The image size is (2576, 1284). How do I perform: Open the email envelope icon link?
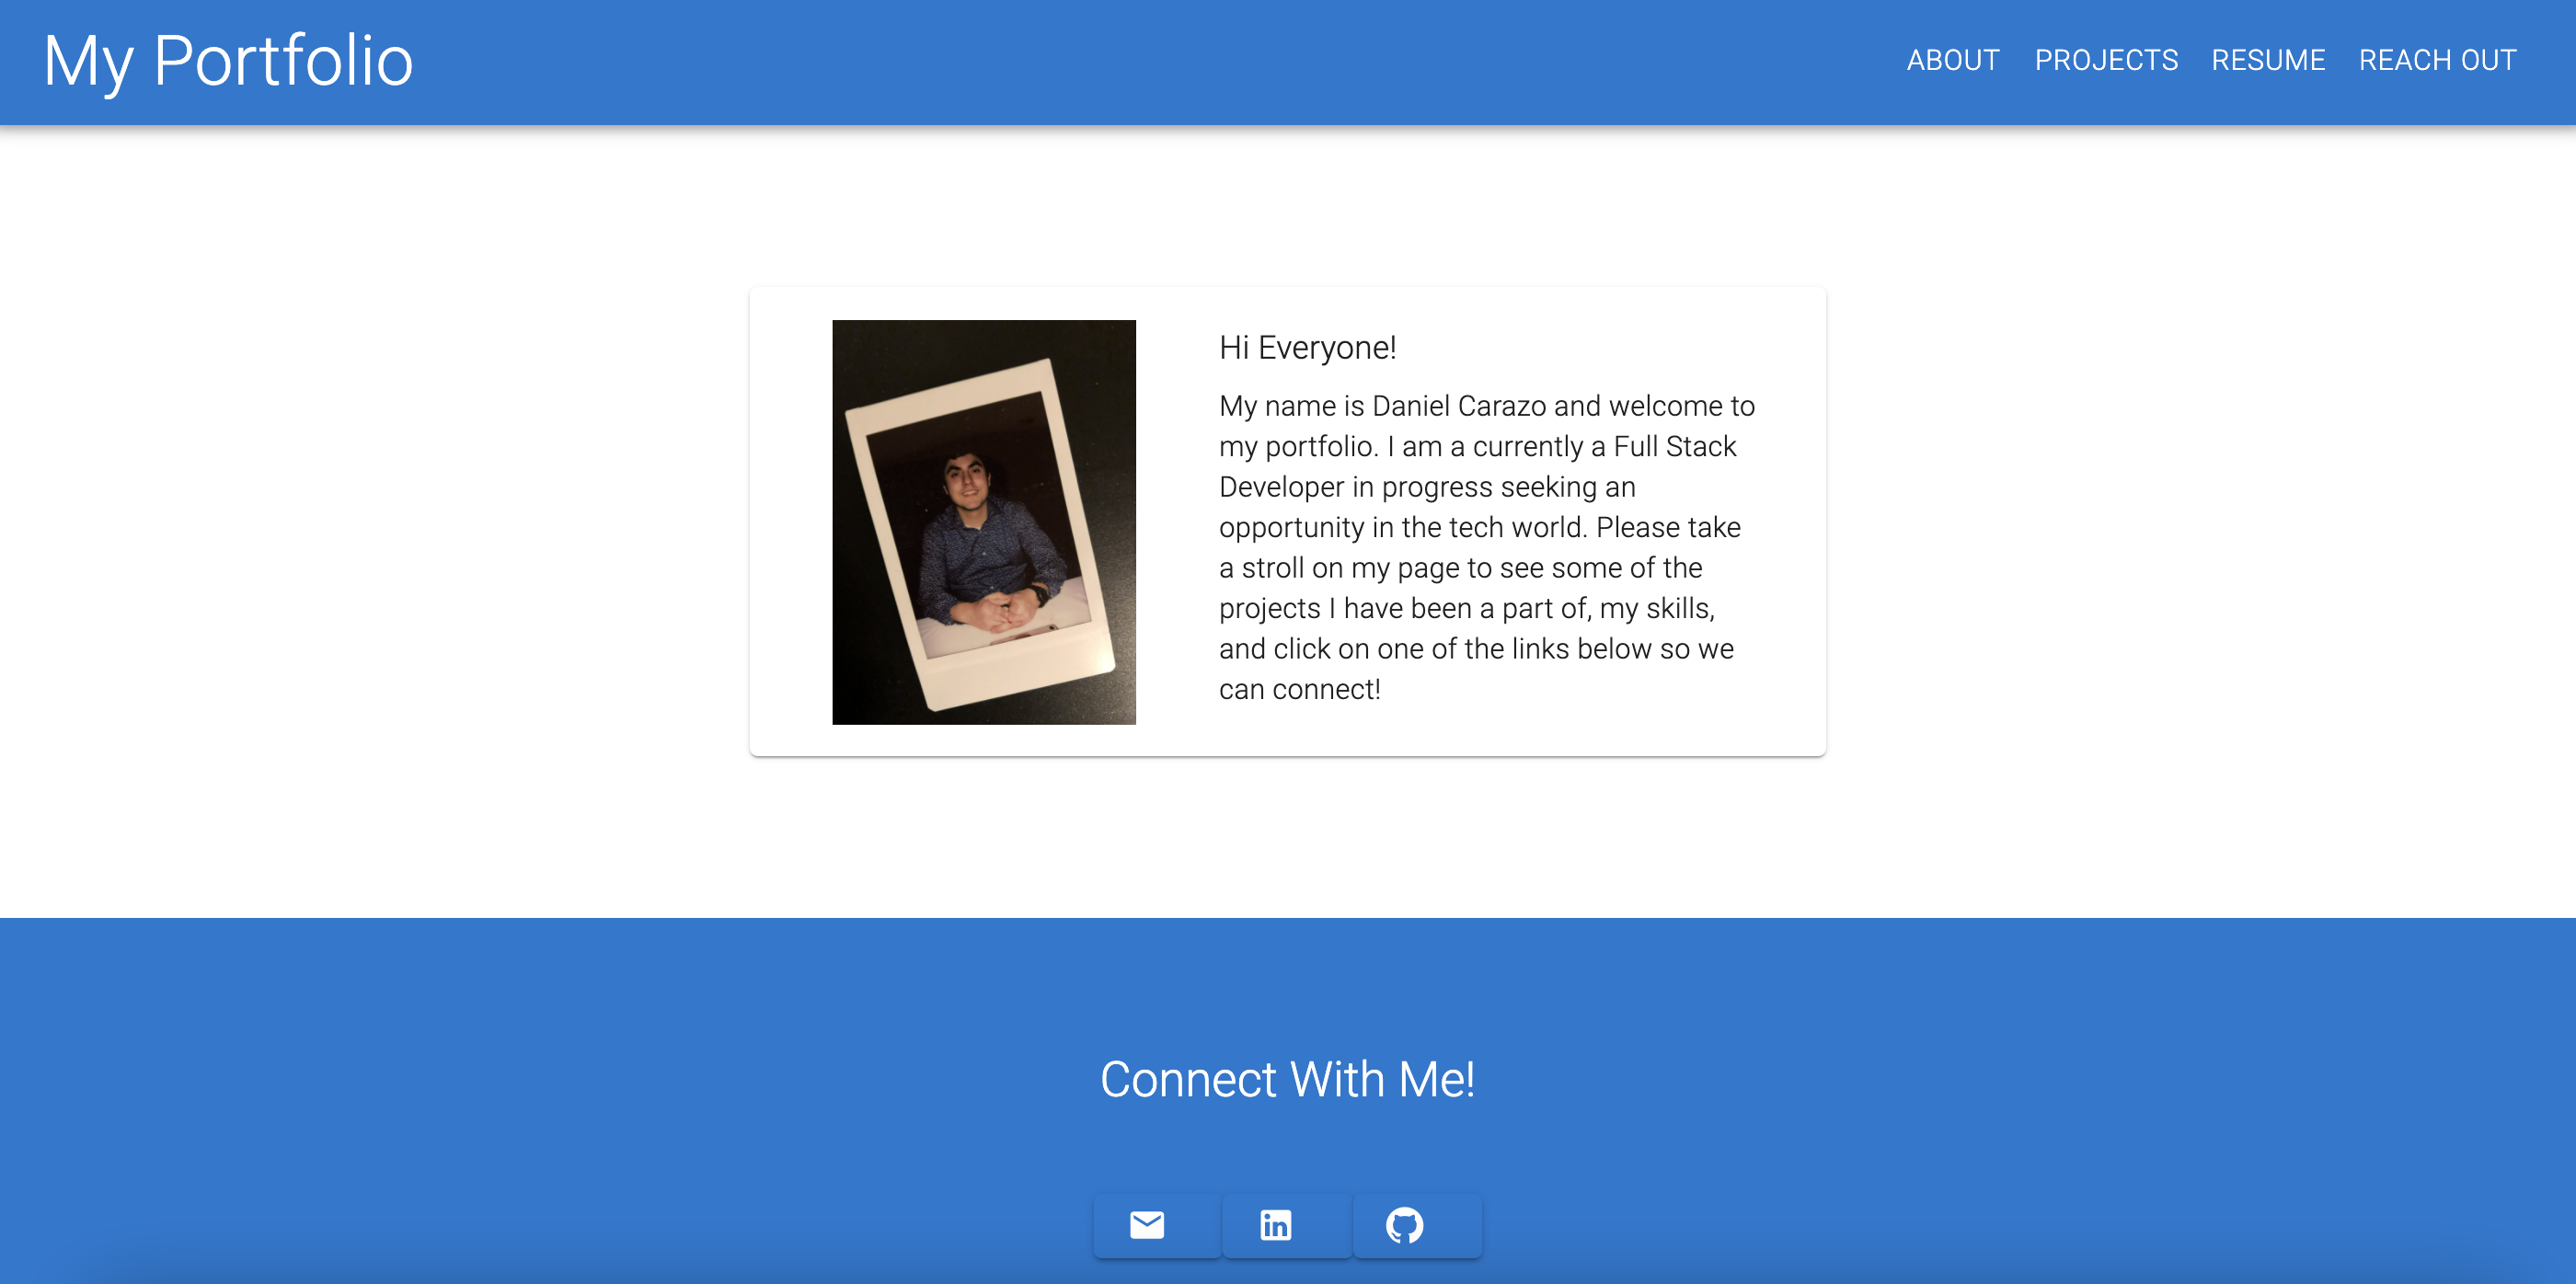pyautogui.click(x=1147, y=1224)
